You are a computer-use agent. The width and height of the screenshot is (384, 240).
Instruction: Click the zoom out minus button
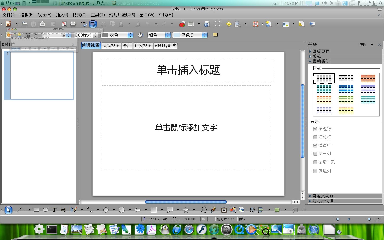[x=338, y=219]
